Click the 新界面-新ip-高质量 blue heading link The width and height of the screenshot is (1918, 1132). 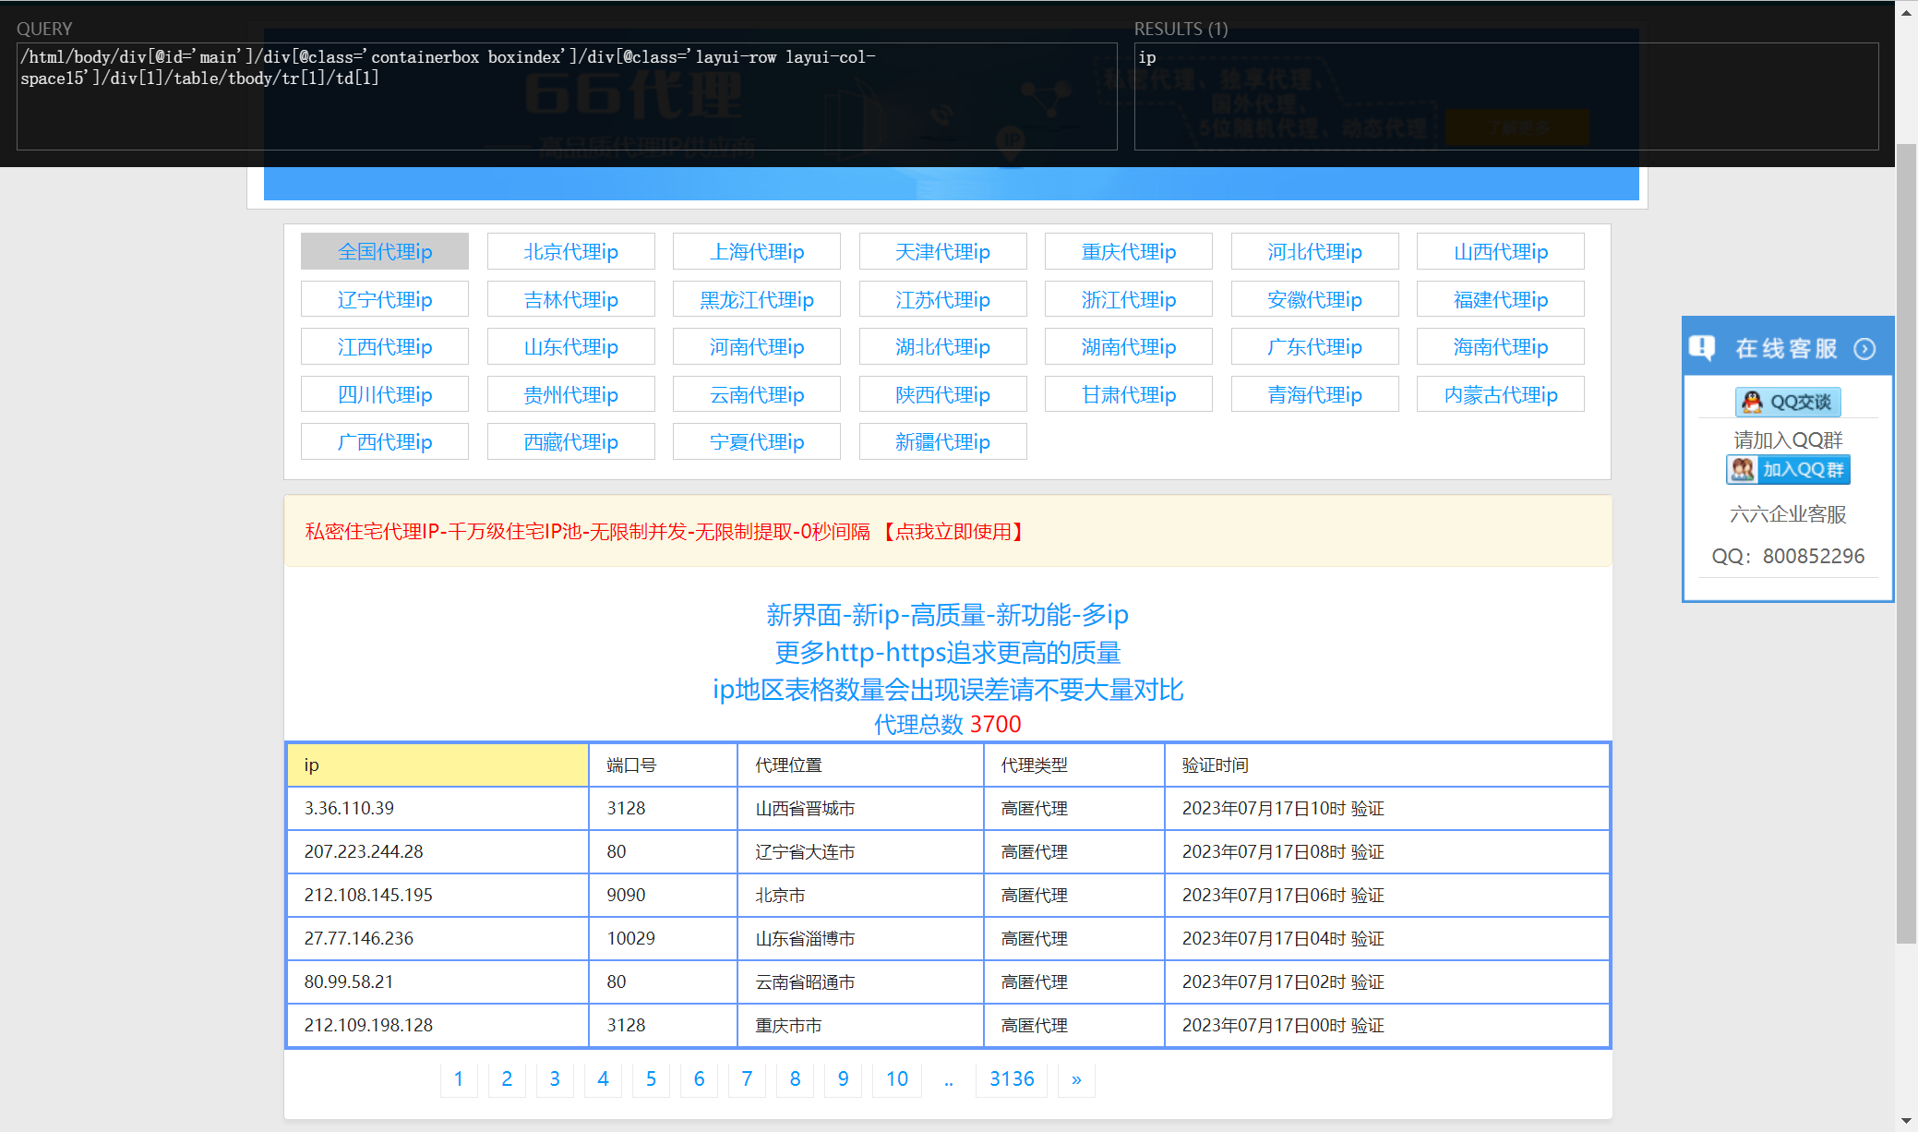(x=947, y=614)
